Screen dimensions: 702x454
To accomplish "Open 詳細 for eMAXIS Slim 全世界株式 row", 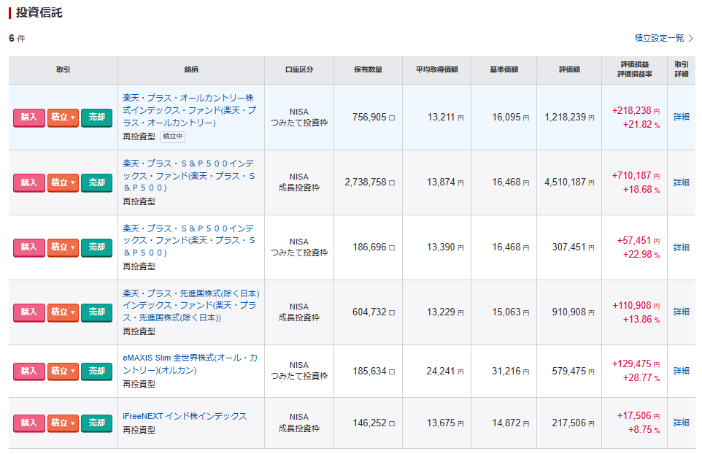I will [681, 371].
